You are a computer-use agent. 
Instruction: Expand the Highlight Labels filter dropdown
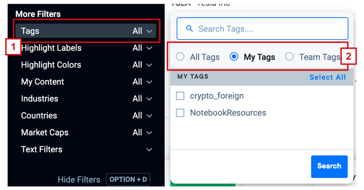(86, 48)
